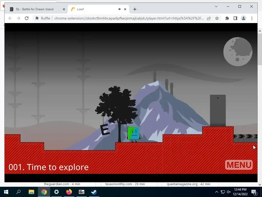Expand the tab search dropdown
This screenshot has height=197, width=262.
tap(216, 6)
